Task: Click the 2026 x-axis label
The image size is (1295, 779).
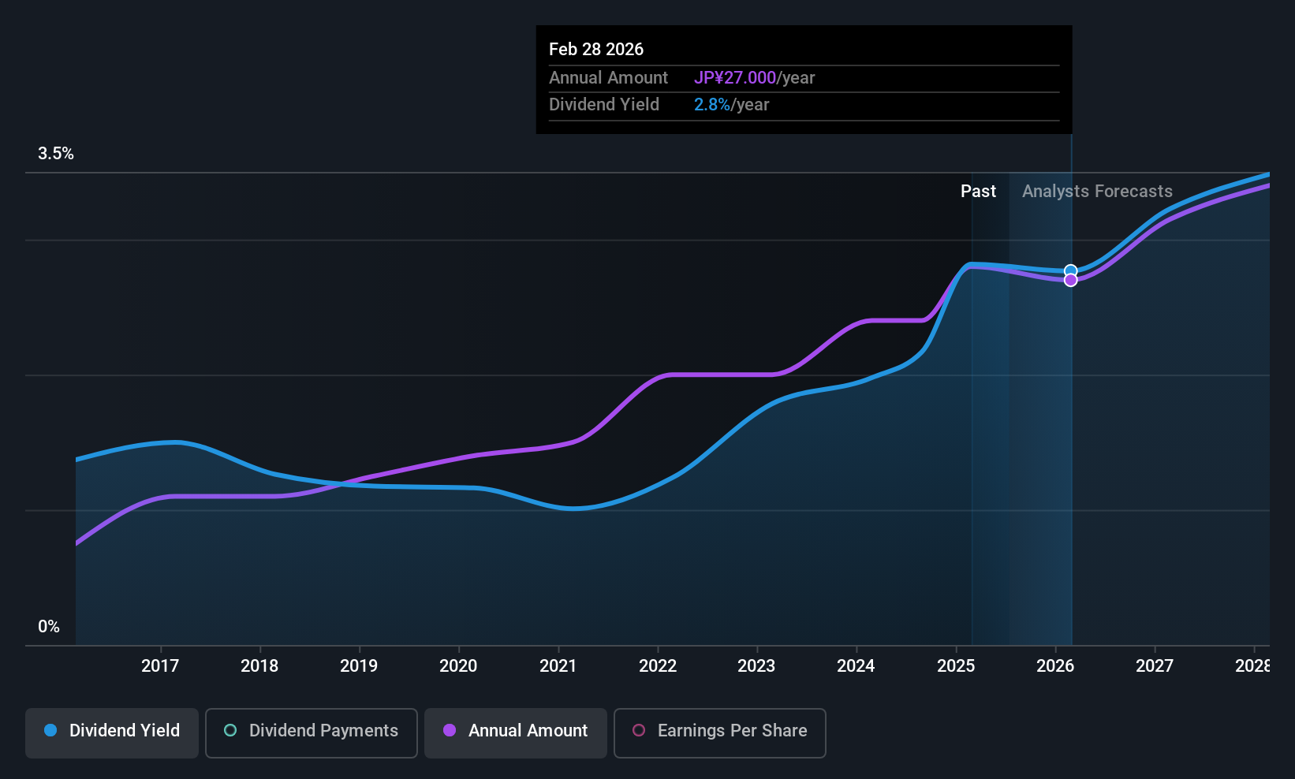Action: (1055, 666)
